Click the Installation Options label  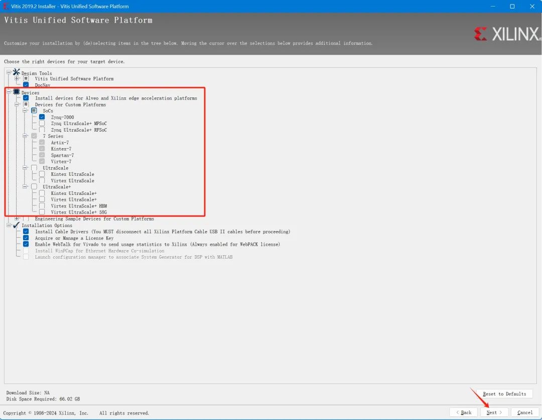pyautogui.click(x=47, y=225)
